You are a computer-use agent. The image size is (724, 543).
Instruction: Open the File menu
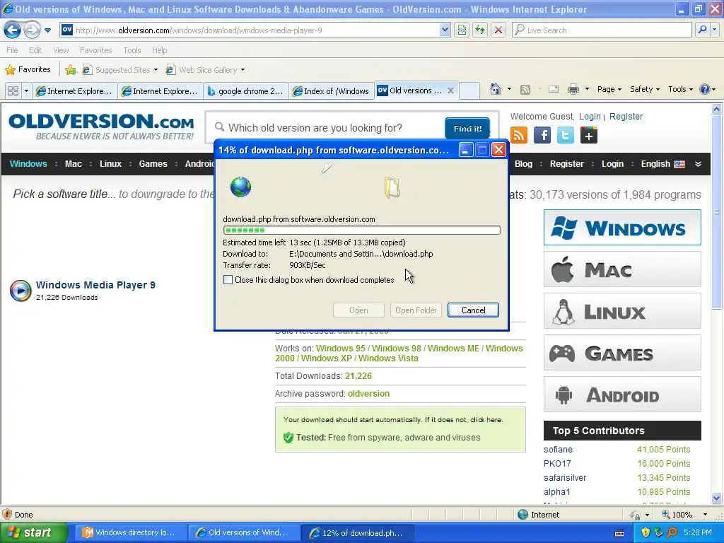[x=12, y=50]
